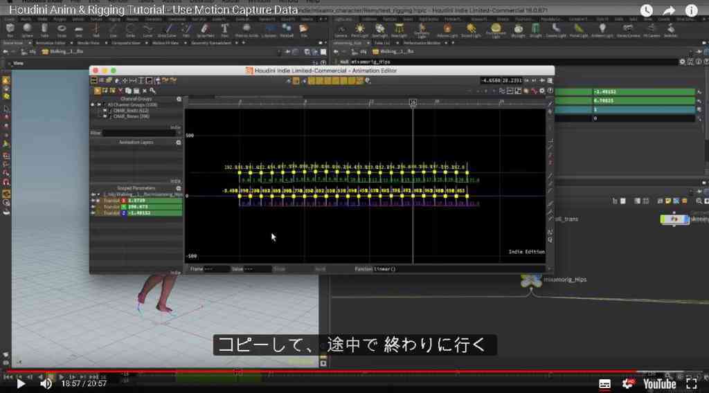Image resolution: width=709 pixels, height=393 pixels.
Task: Toggle visibility of Translate Z channel
Action: pyautogui.click(x=93, y=213)
